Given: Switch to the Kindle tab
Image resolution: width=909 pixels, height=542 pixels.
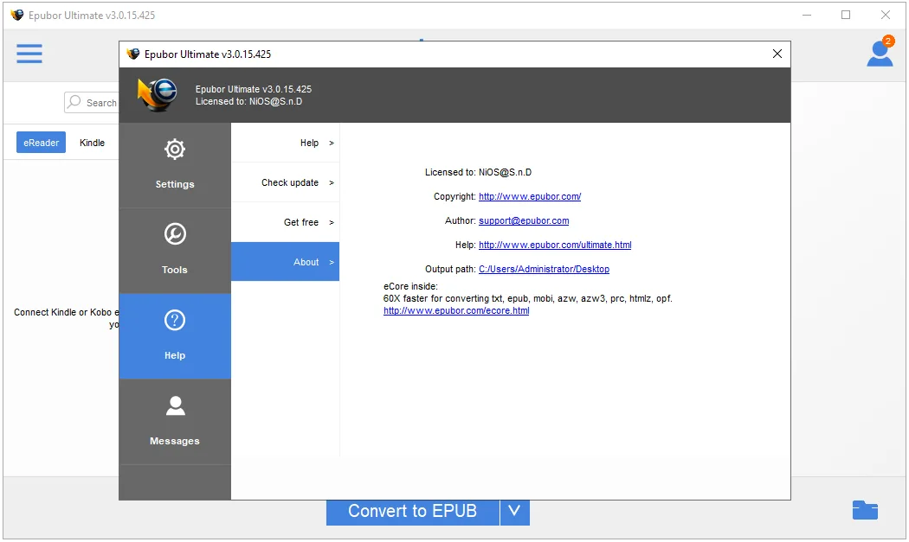Looking at the screenshot, I should 92,143.
